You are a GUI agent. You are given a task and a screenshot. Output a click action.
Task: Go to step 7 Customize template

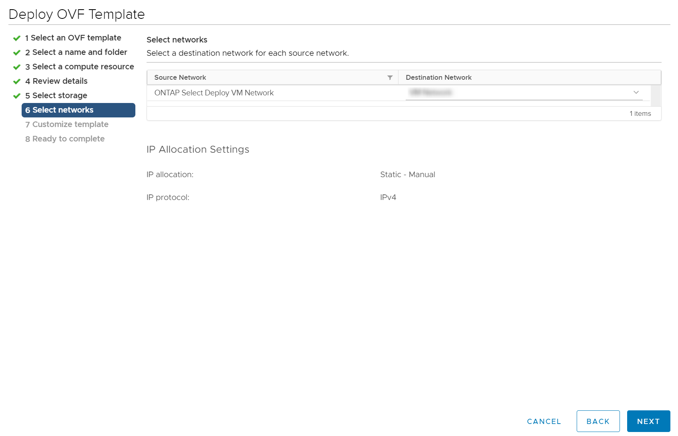click(x=66, y=124)
